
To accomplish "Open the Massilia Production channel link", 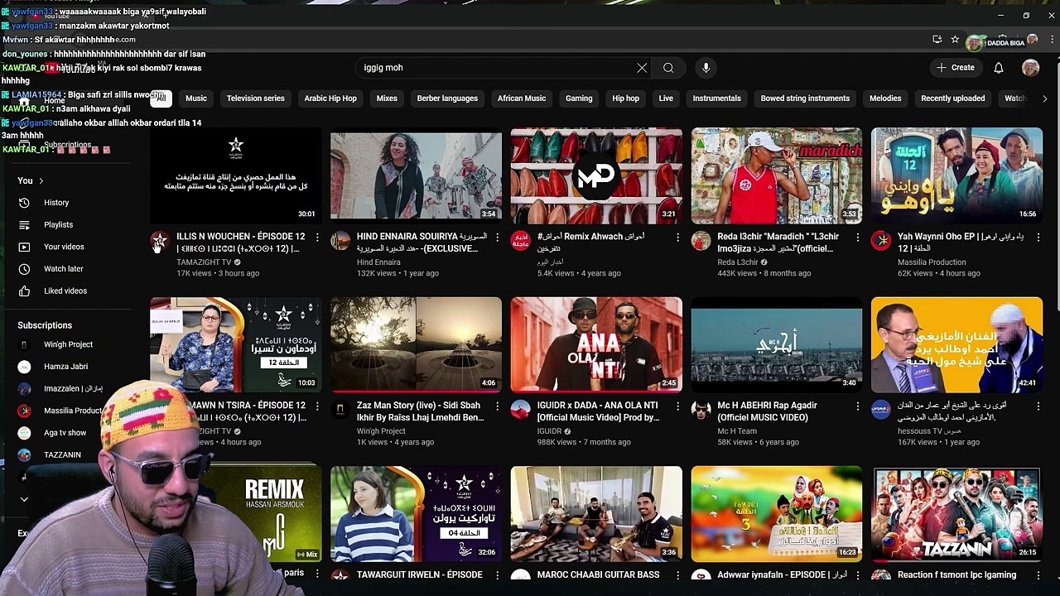I will pyautogui.click(x=931, y=262).
